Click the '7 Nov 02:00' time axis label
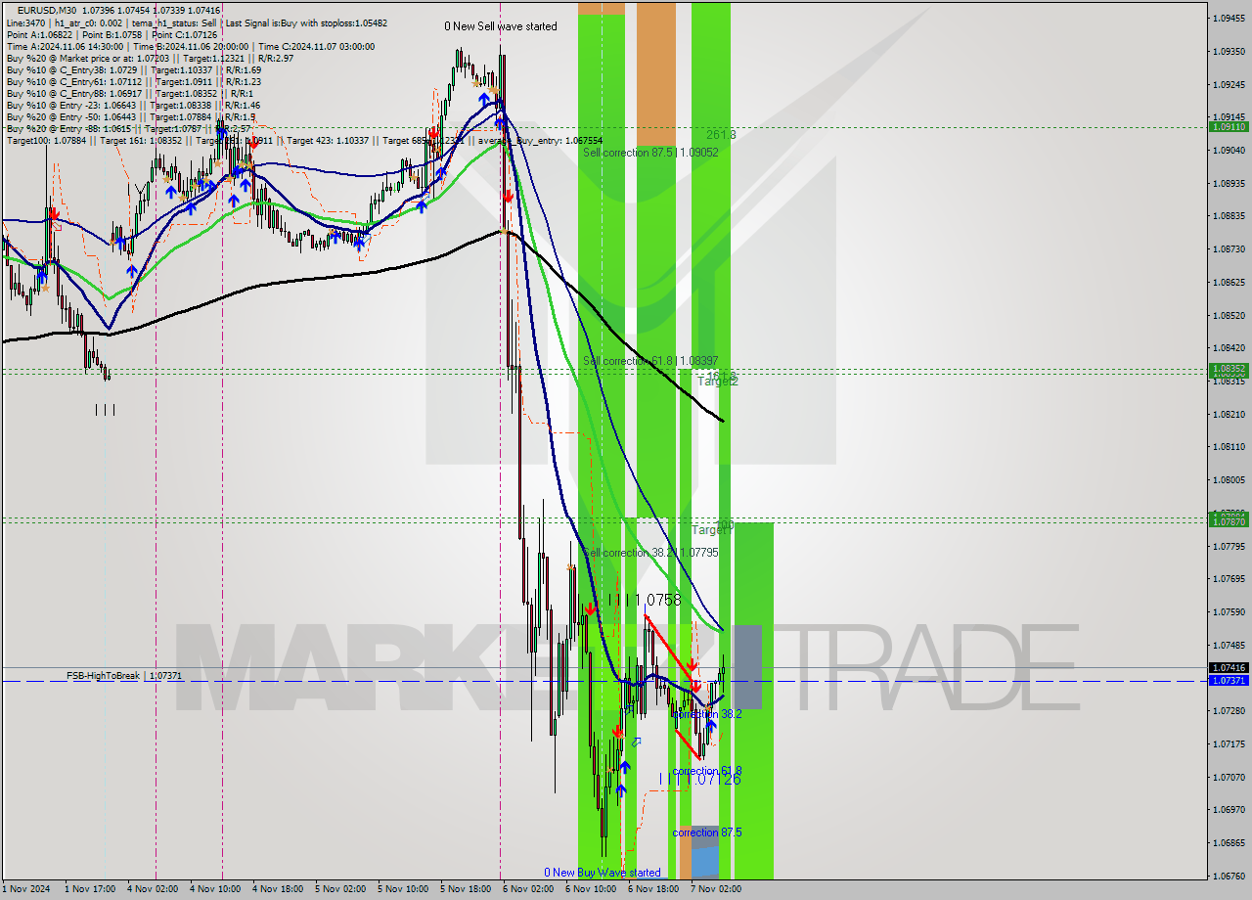This screenshot has height=900, width=1252. point(716,889)
